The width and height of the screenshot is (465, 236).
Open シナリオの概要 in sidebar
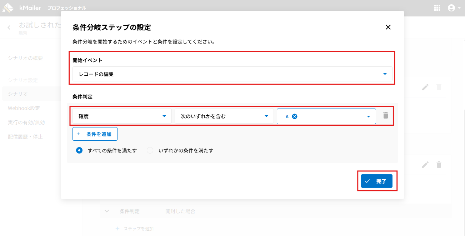click(25, 58)
